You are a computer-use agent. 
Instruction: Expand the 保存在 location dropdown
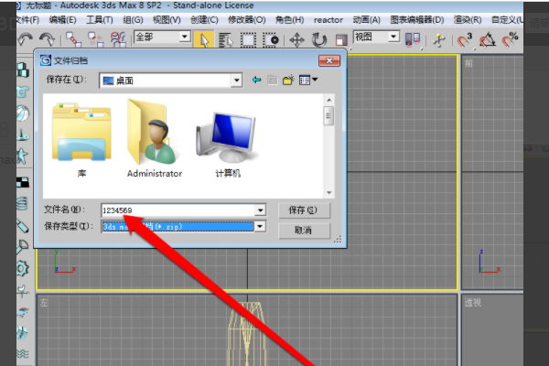[x=236, y=81]
